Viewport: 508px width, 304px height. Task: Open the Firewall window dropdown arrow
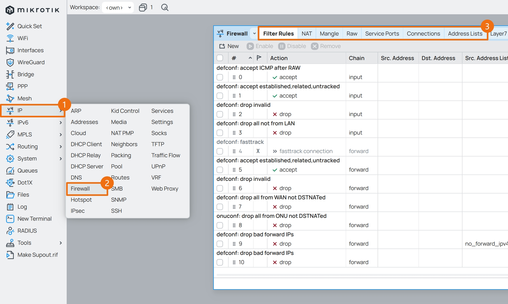pos(254,34)
